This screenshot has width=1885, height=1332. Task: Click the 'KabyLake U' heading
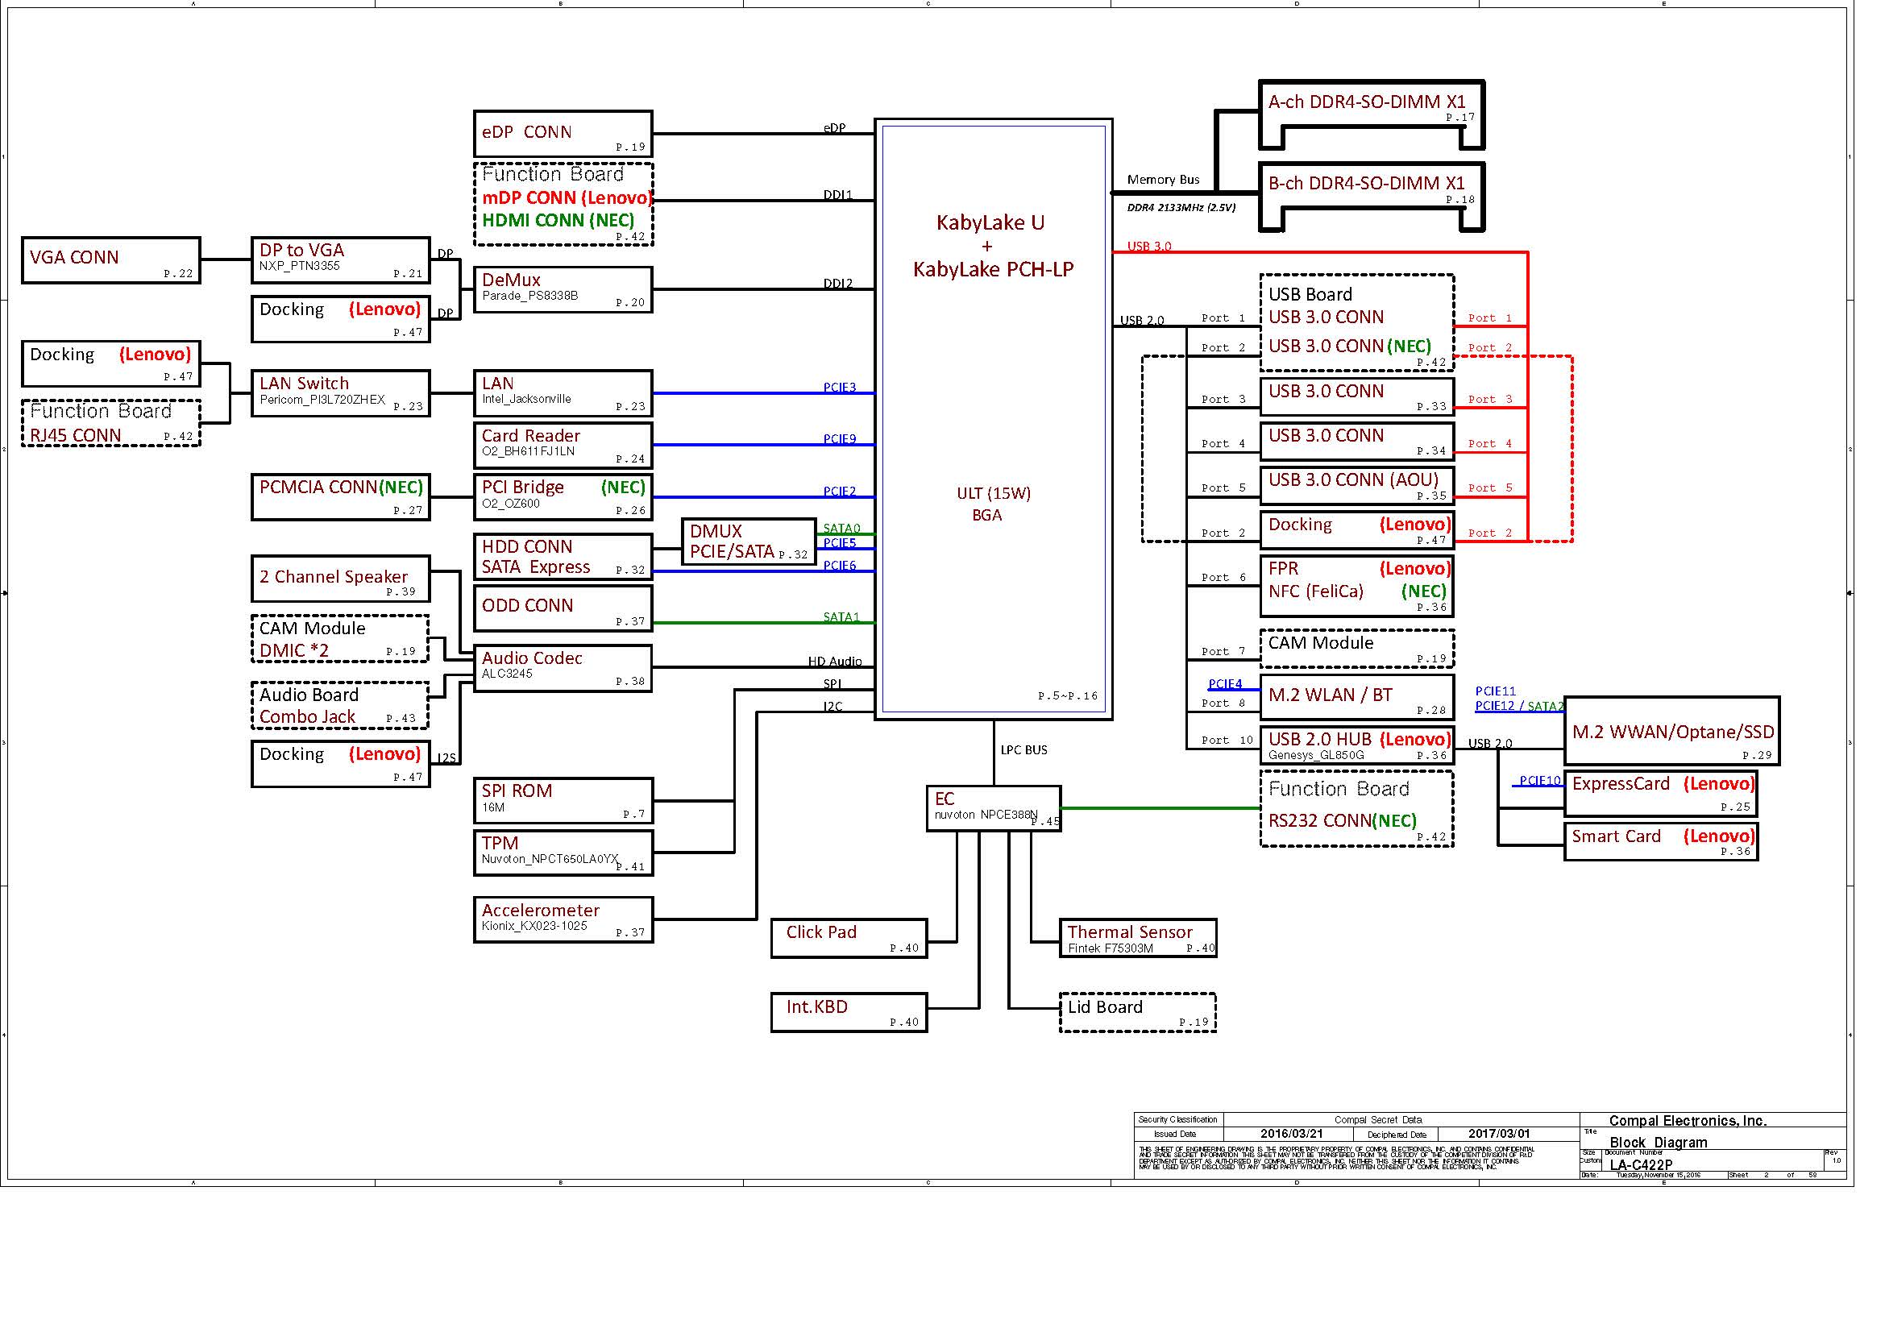(x=990, y=222)
